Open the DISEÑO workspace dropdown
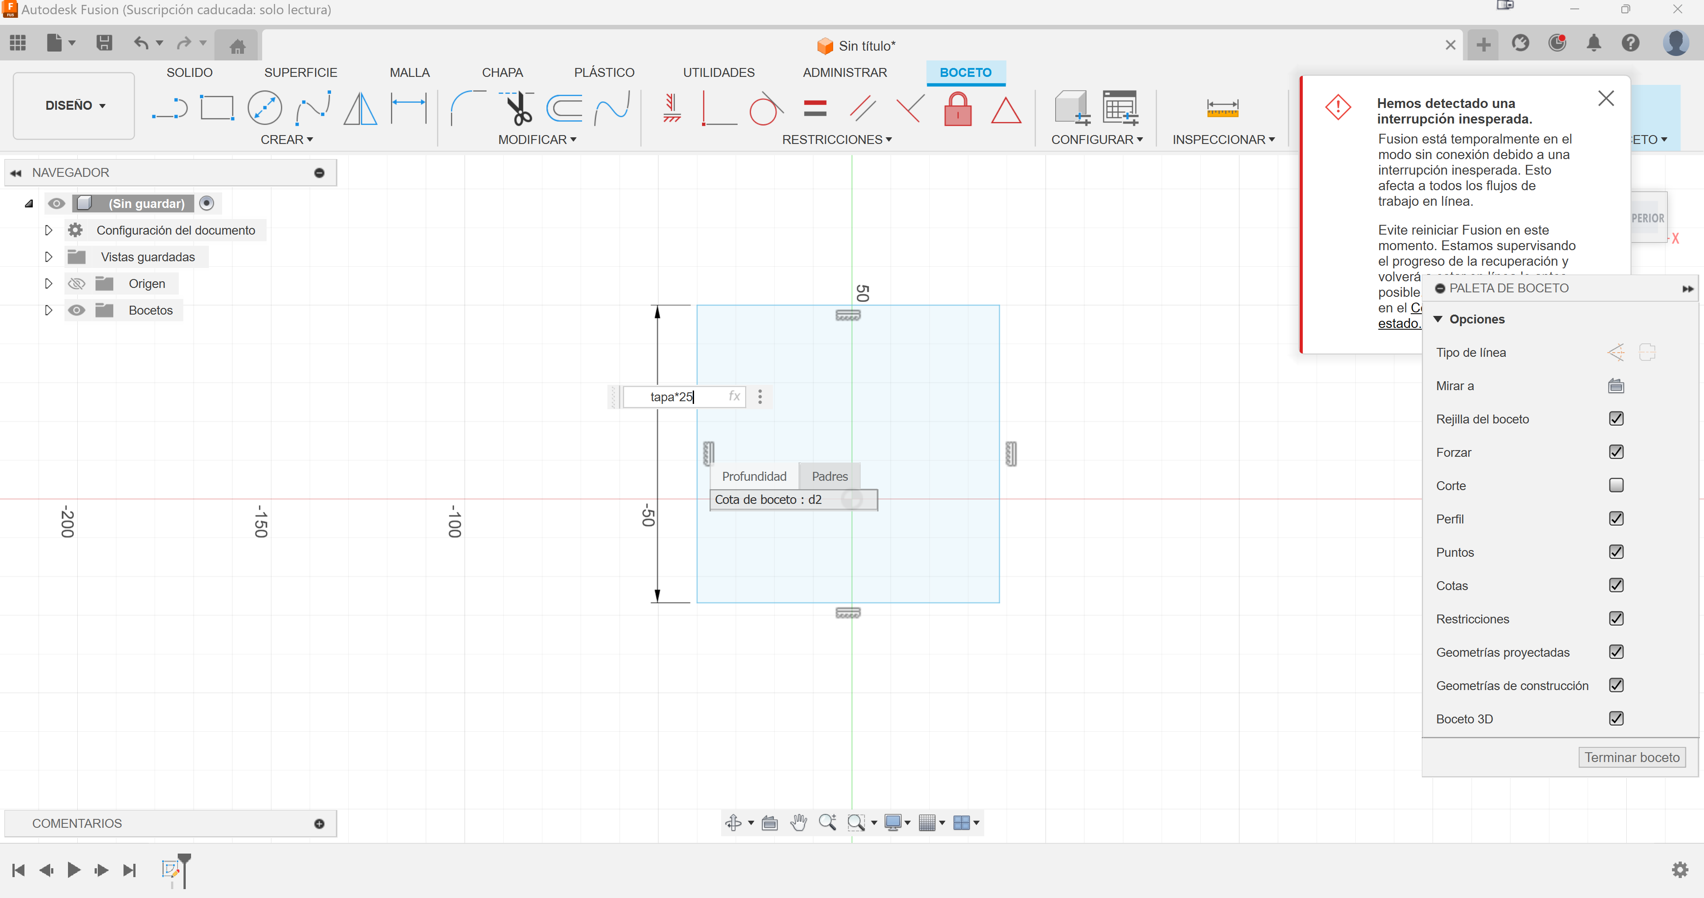The height and width of the screenshot is (898, 1704). pos(74,105)
